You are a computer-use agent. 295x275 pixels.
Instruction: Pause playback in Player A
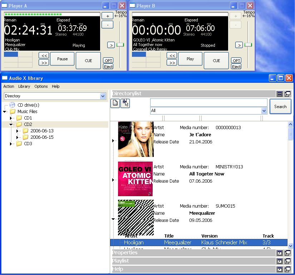(x=62, y=59)
